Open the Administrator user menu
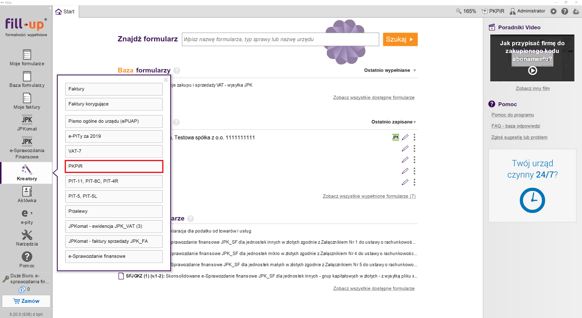582x318 pixels. pos(527,11)
